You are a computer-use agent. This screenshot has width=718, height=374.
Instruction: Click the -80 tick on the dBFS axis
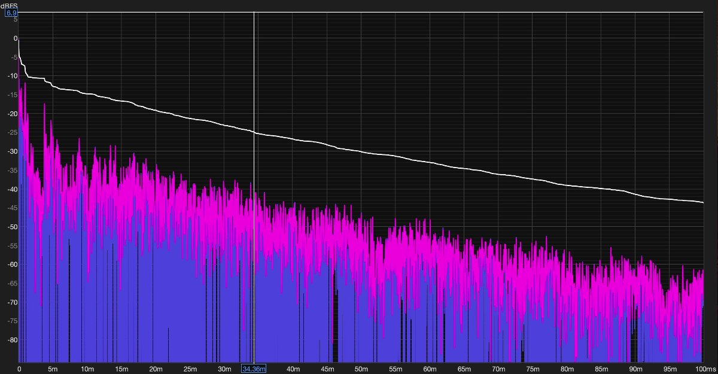tap(12, 340)
